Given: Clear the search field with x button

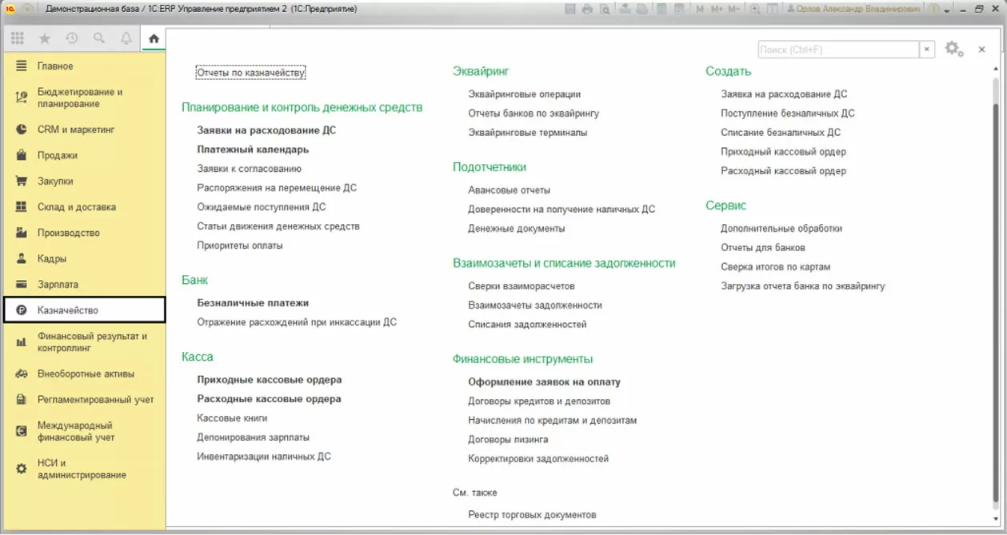Looking at the screenshot, I should (927, 50).
